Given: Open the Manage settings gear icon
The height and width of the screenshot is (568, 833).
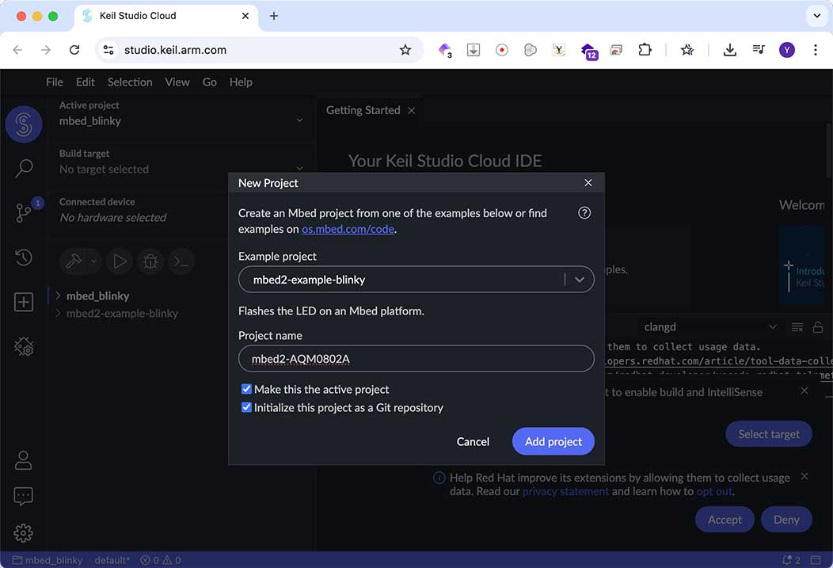Looking at the screenshot, I should click(x=24, y=532).
